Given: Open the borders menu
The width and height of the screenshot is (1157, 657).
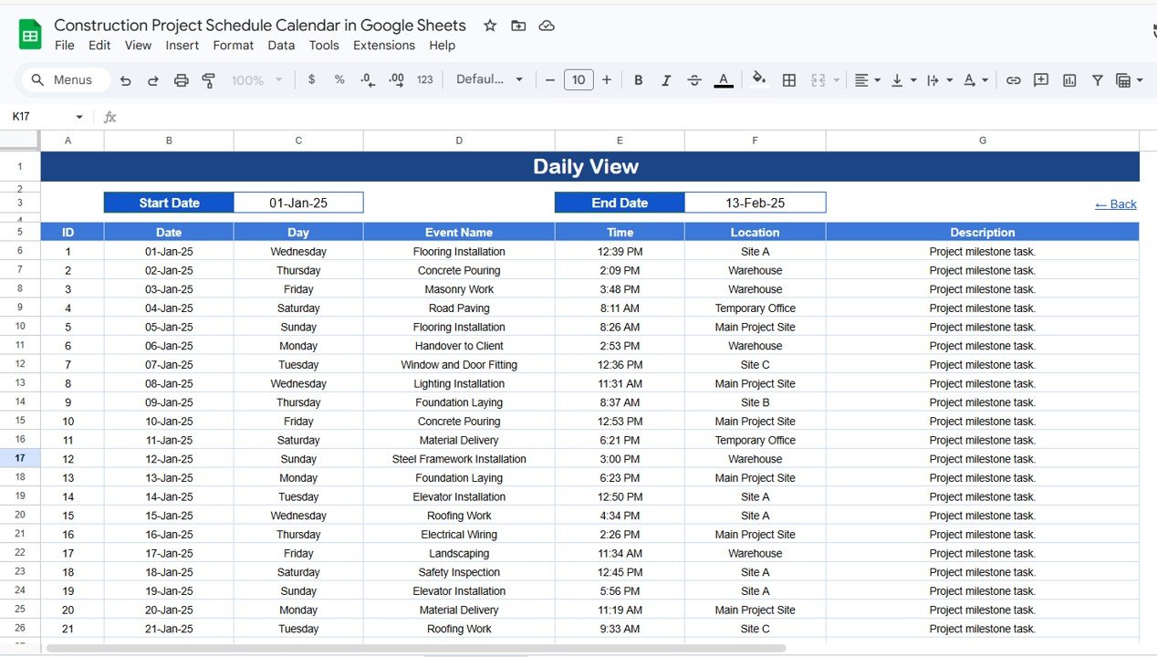Looking at the screenshot, I should [x=788, y=80].
